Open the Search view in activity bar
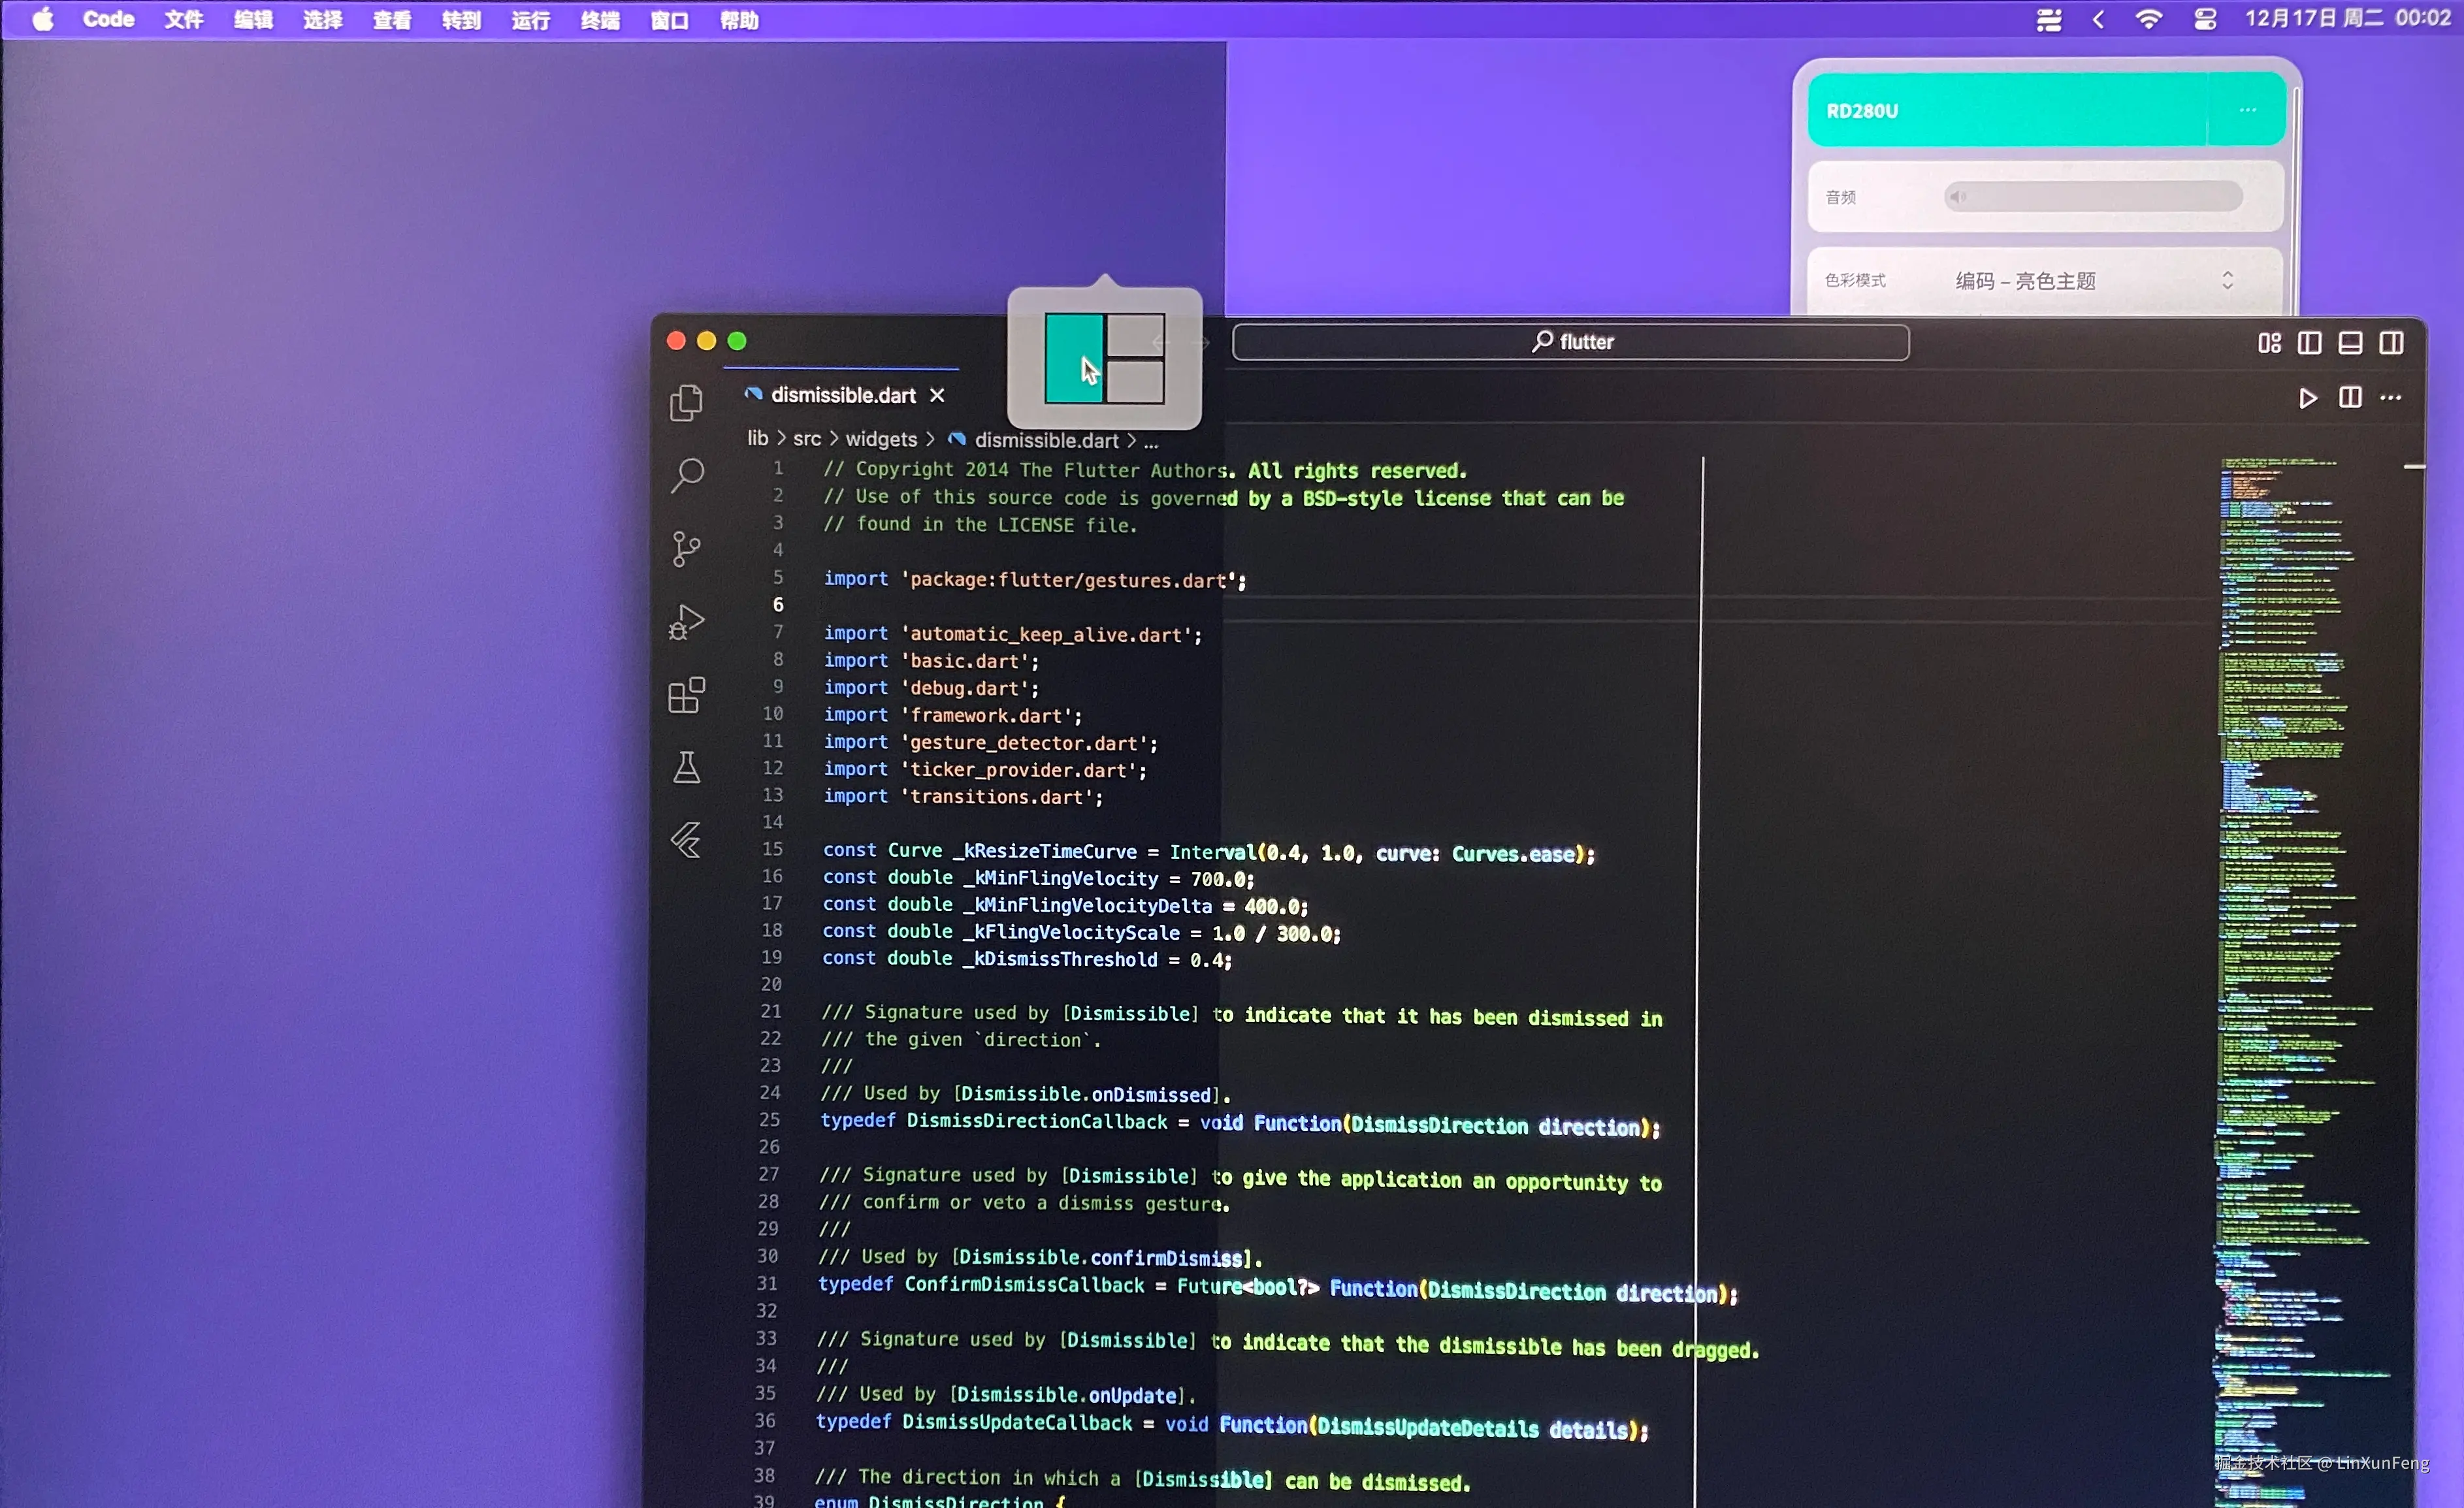 coord(687,475)
